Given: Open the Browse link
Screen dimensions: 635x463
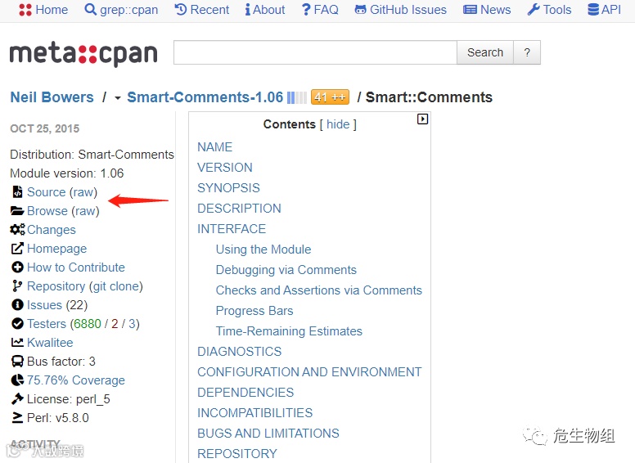Looking at the screenshot, I should coord(47,211).
